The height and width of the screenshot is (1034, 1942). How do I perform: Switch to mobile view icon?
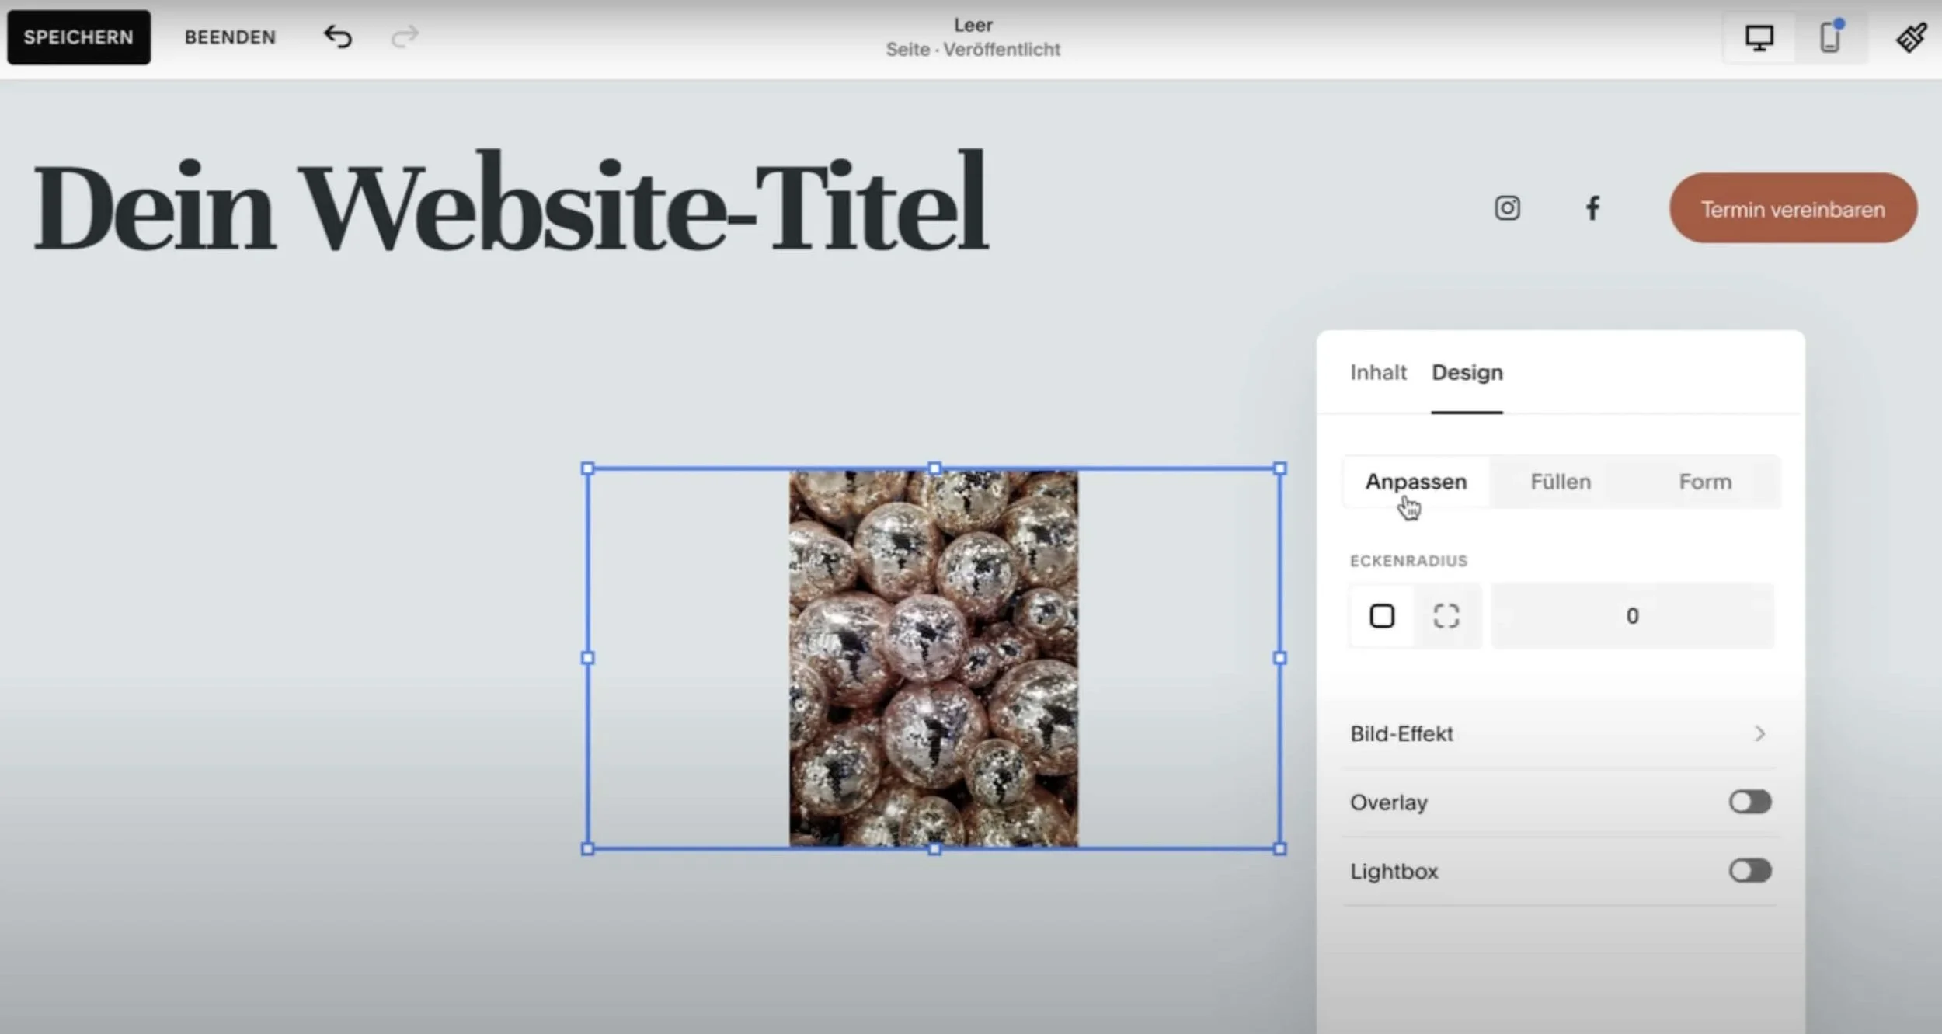click(x=1829, y=37)
